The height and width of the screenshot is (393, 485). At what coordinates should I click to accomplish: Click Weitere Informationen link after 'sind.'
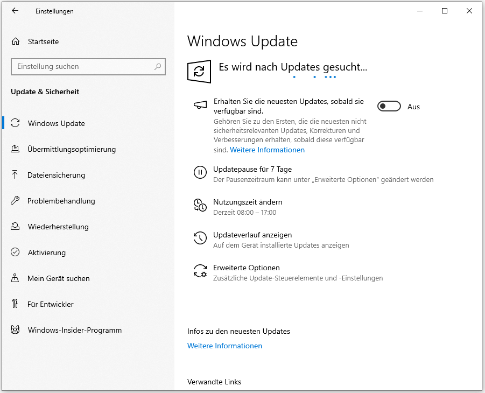pyautogui.click(x=267, y=150)
